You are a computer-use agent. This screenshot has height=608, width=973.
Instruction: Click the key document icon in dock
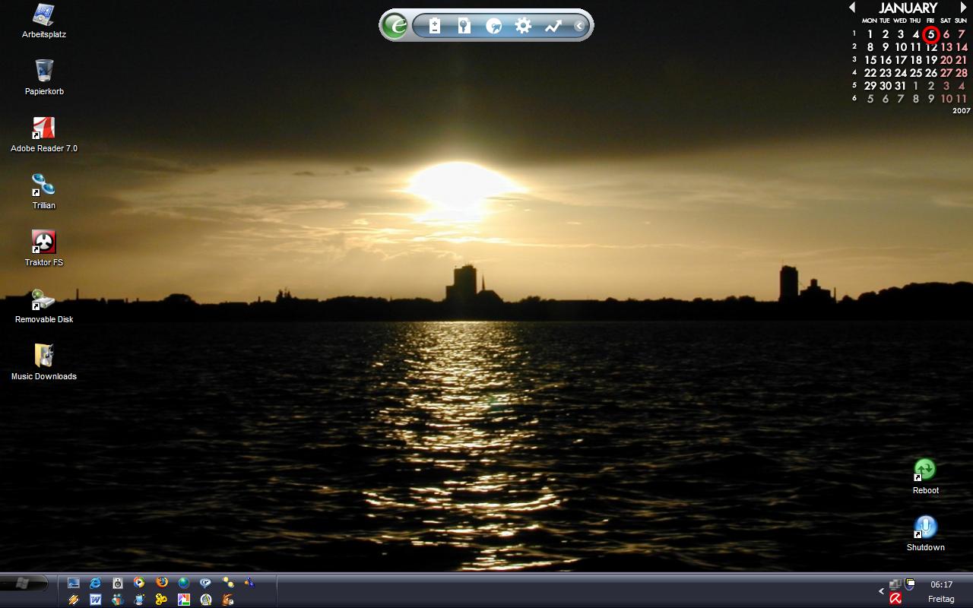464,26
